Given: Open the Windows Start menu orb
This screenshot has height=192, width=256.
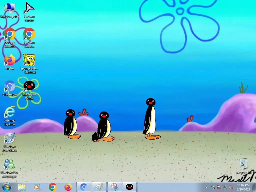Looking at the screenshot, I should tap(7, 187).
